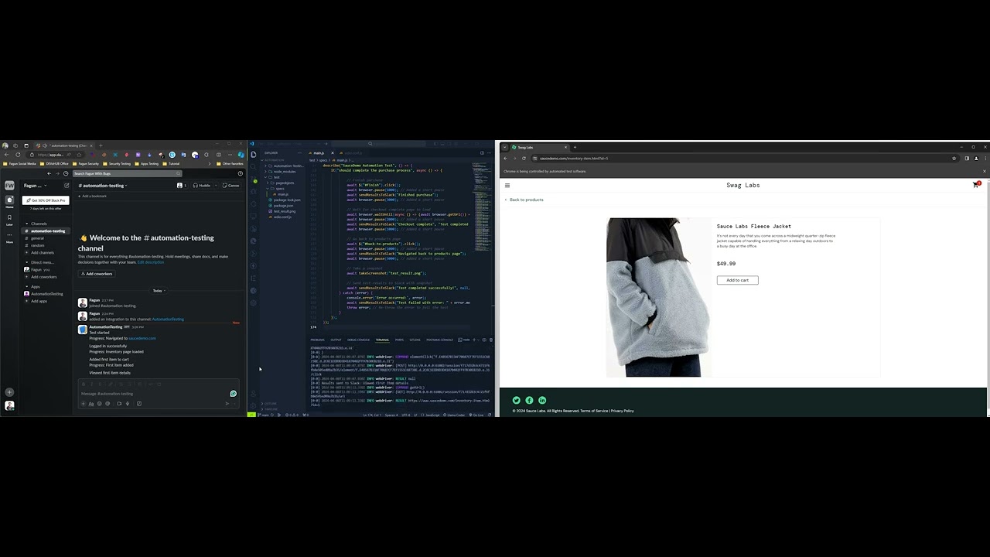
Task: Open the Privacy Policy link
Action: click(623, 411)
